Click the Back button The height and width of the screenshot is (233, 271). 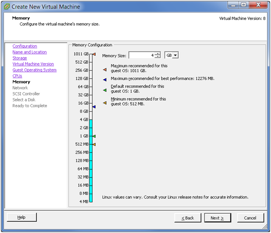[188, 218]
